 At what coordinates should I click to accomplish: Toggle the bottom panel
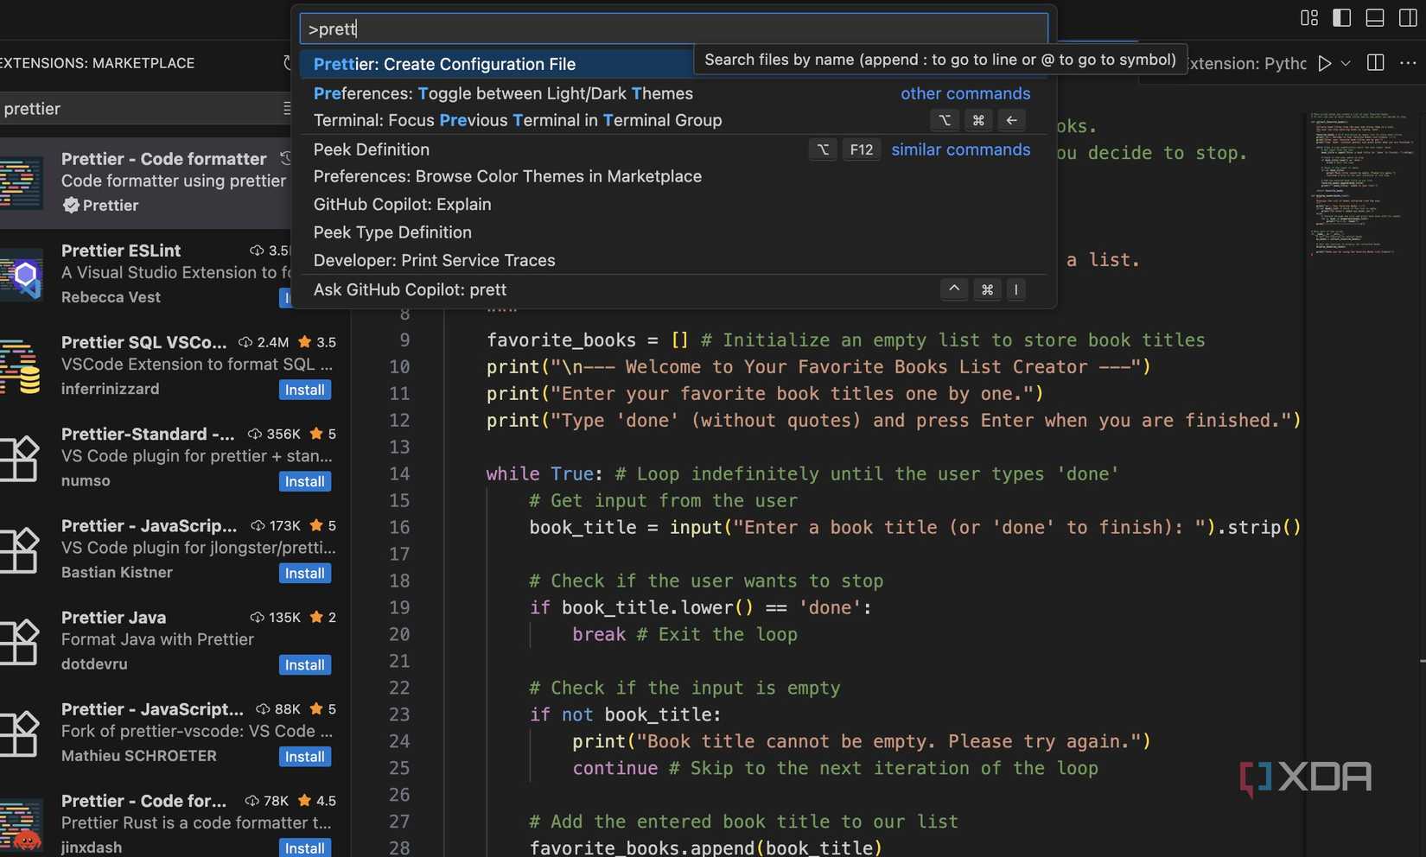[x=1374, y=17]
